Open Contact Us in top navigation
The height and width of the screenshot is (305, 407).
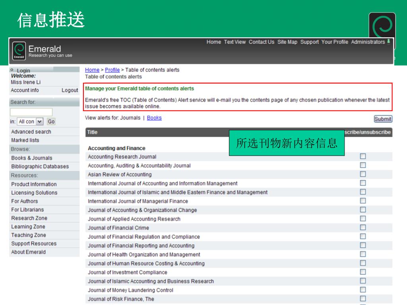[262, 42]
